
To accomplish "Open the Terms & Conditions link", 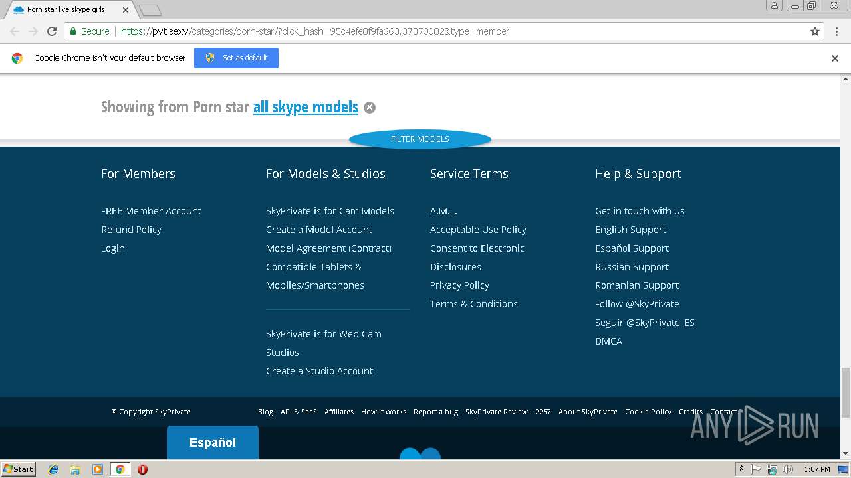I will (x=474, y=304).
